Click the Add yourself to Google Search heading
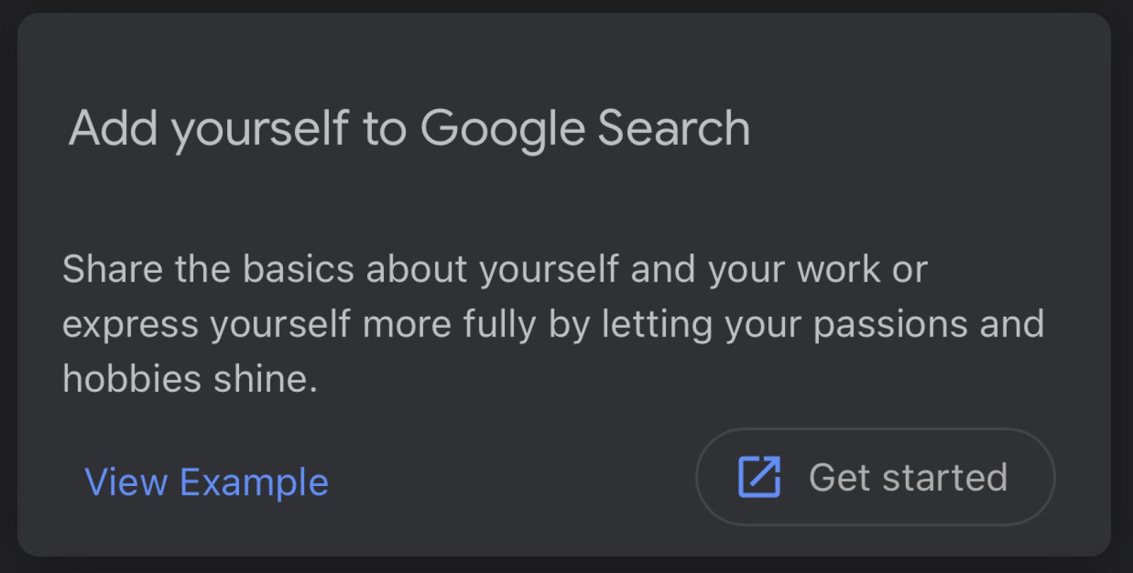 (x=410, y=127)
